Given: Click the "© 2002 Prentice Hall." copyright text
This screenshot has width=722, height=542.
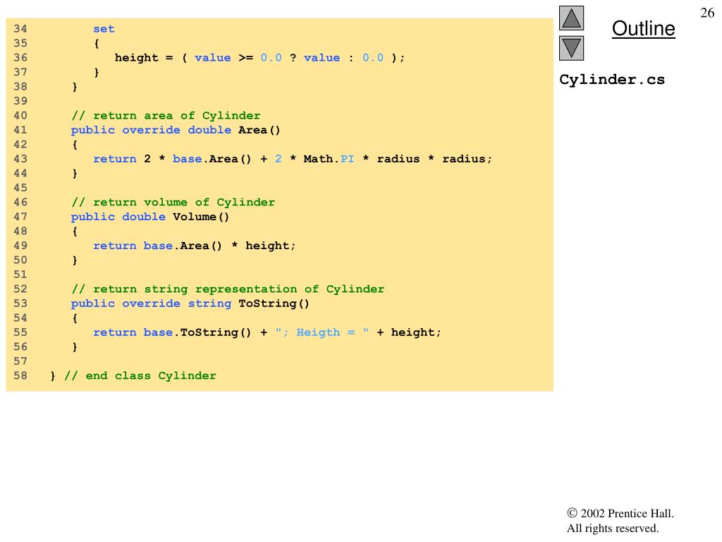Looking at the screenshot, I should click(x=620, y=514).
